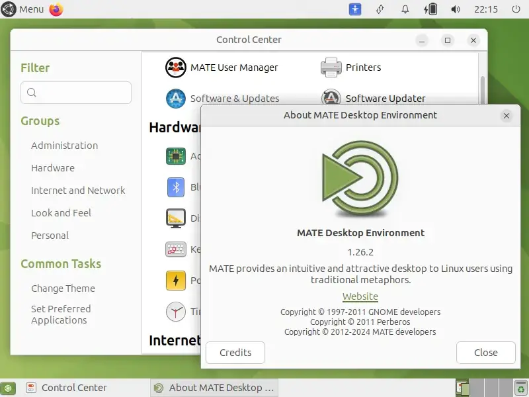The width and height of the screenshot is (529, 397).
Task: Show the MATE Credits
Action: (x=235, y=353)
